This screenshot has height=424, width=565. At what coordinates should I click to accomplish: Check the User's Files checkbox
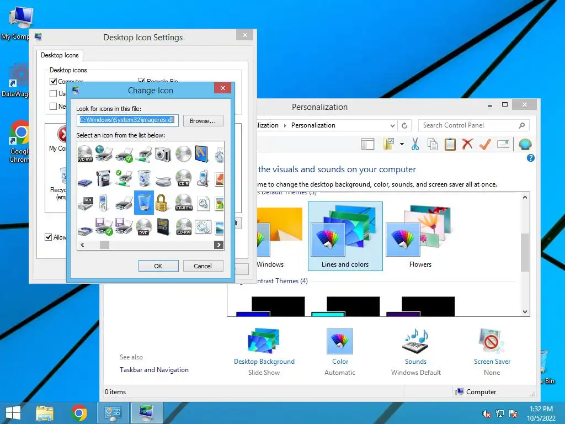click(x=53, y=94)
